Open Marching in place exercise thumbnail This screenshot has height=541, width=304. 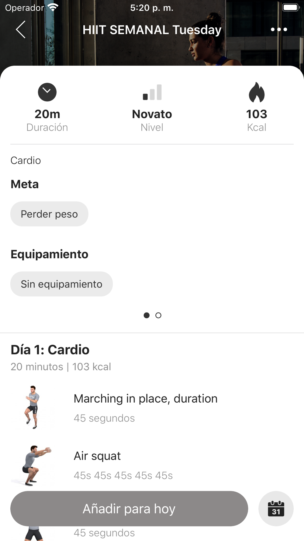33,407
